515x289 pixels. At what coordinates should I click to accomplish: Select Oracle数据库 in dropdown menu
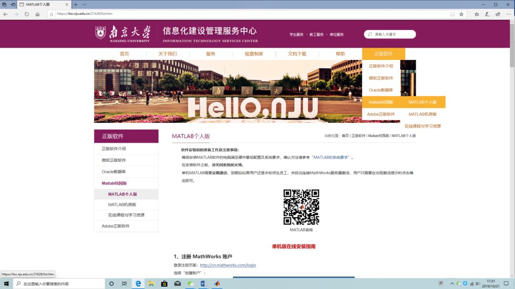pos(381,90)
